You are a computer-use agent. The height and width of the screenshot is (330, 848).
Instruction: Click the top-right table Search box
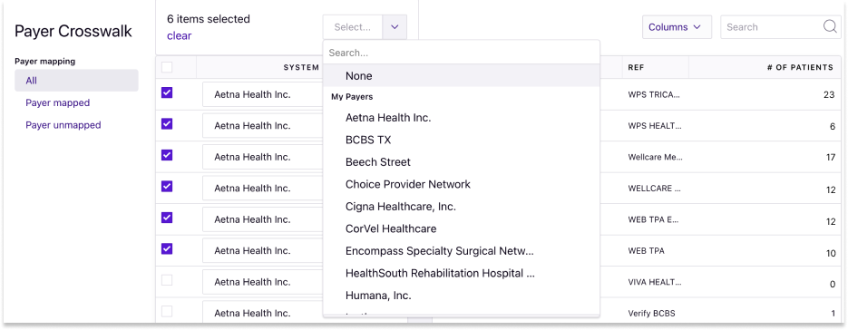[772, 27]
